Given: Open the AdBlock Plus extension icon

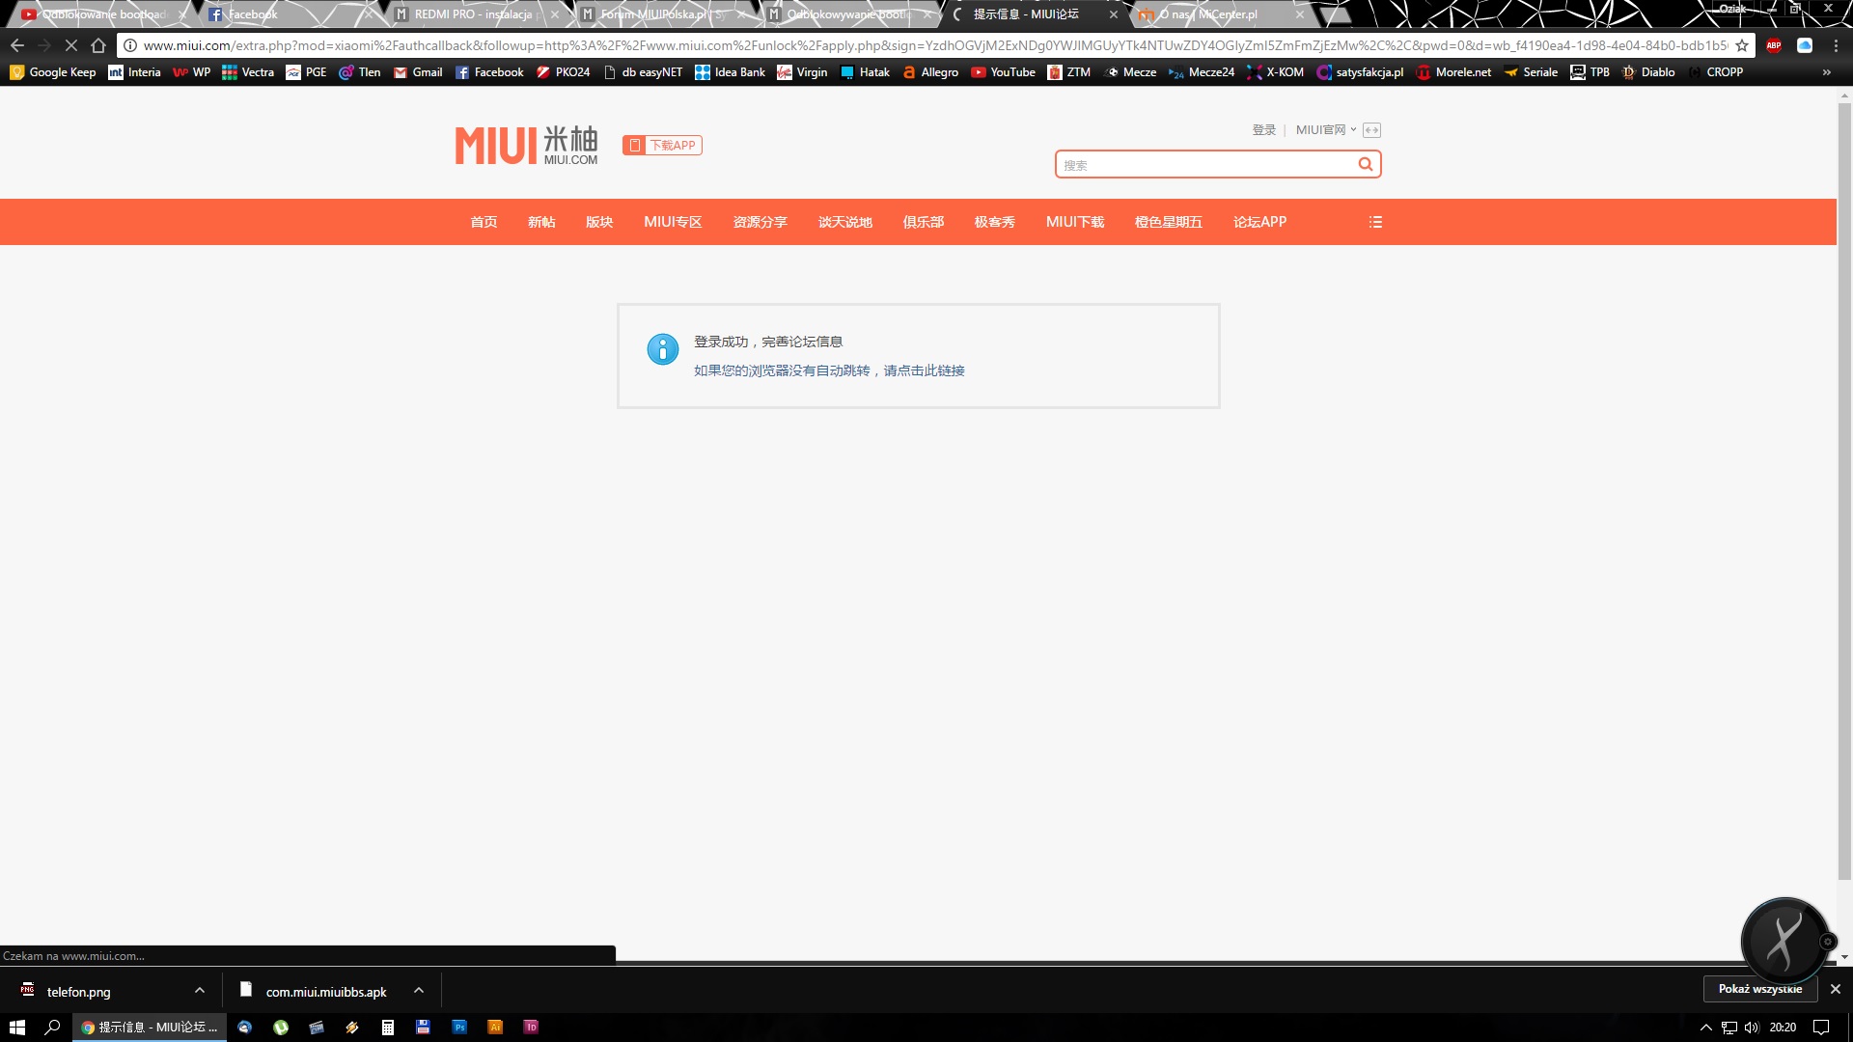Looking at the screenshot, I should click(x=1773, y=45).
